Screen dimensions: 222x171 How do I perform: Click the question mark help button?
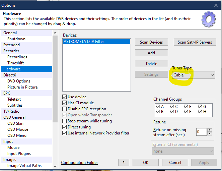click(124, 163)
